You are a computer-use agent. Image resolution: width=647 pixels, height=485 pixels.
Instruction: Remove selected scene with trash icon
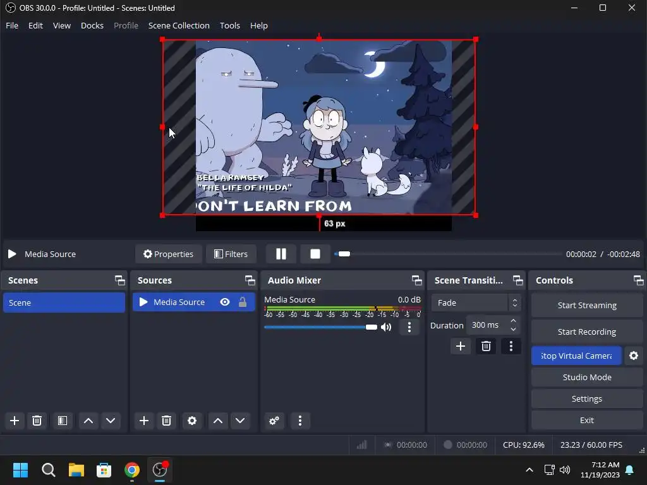37,421
